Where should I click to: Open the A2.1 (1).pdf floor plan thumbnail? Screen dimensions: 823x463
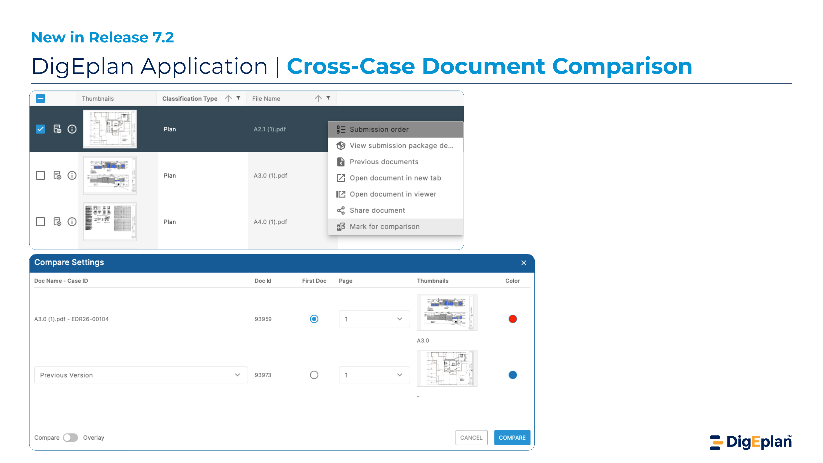tap(110, 129)
